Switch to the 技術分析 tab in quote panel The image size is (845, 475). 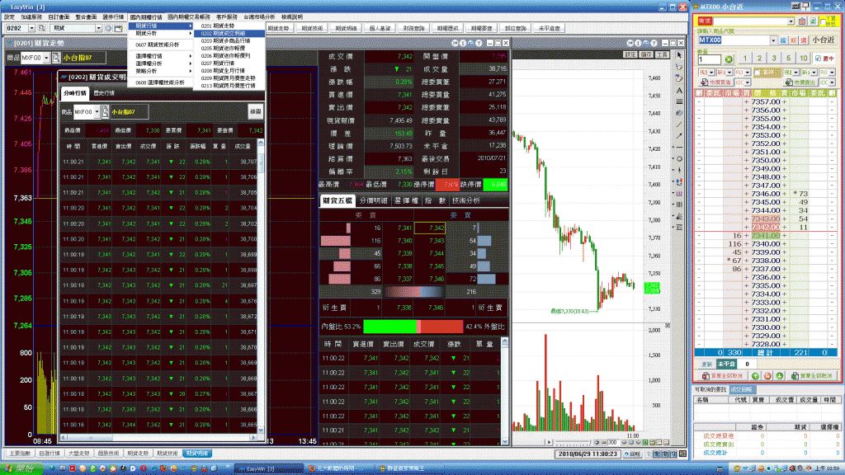[467, 201]
